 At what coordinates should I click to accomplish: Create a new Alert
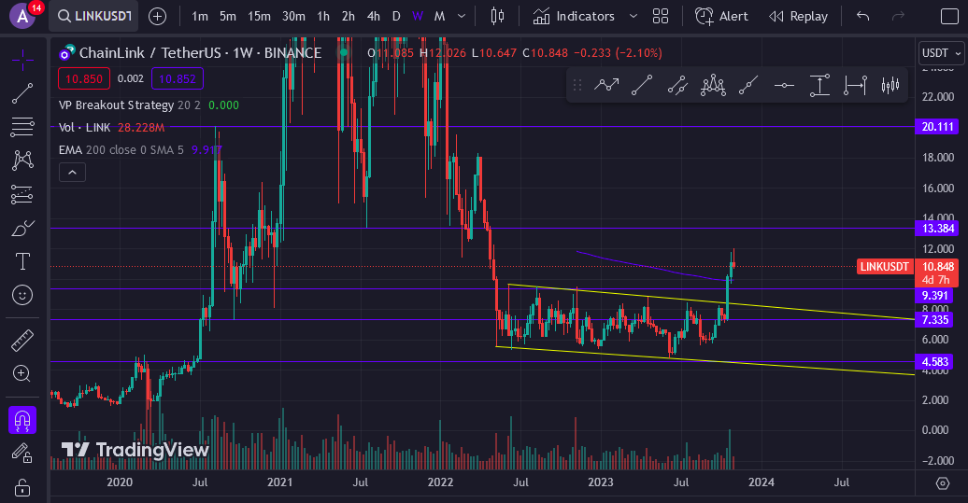point(721,17)
